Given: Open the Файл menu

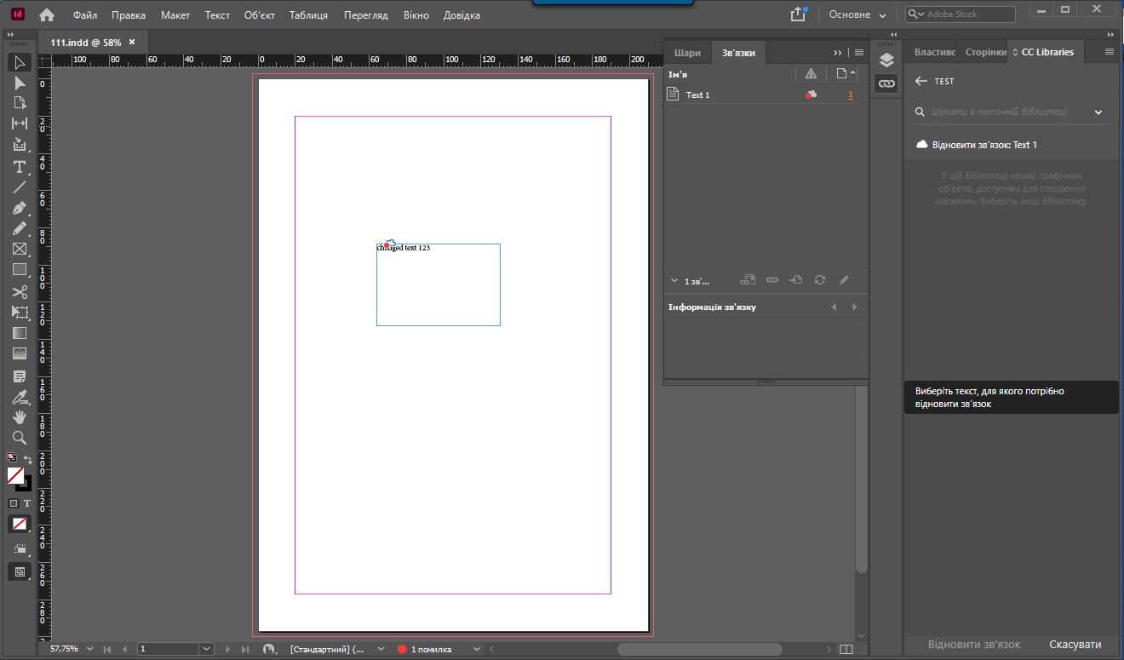Looking at the screenshot, I should 83,14.
